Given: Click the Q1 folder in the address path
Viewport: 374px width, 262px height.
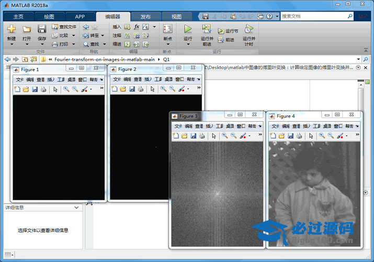Looking at the screenshot, I should point(166,59).
